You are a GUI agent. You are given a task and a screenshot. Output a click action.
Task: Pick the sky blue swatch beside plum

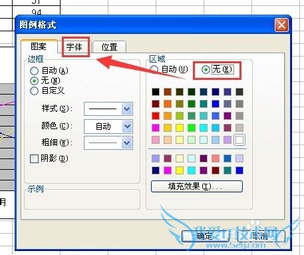[216, 128]
